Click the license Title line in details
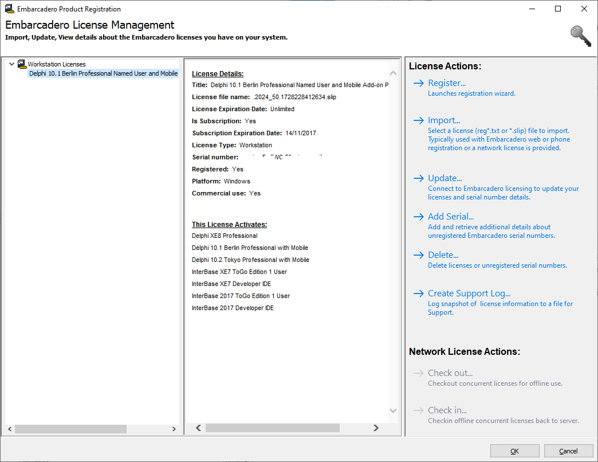The width and height of the screenshot is (598, 462). (290, 85)
